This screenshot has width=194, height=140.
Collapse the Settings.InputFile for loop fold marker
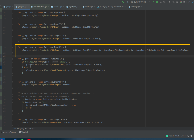coord(12,47)
